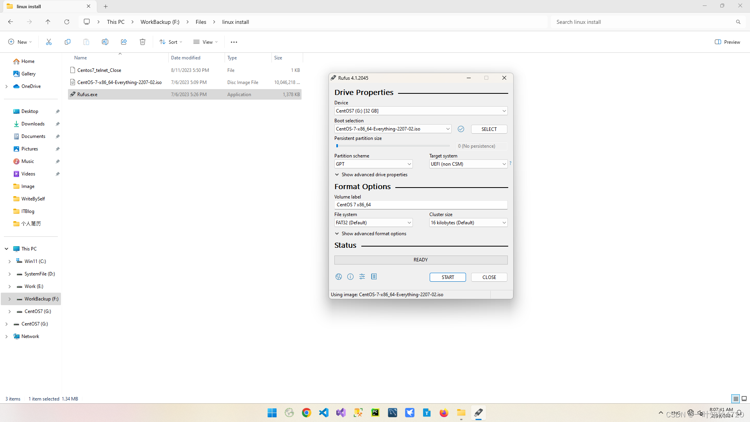Open the Boot selection dropdown

coord(393,129)
